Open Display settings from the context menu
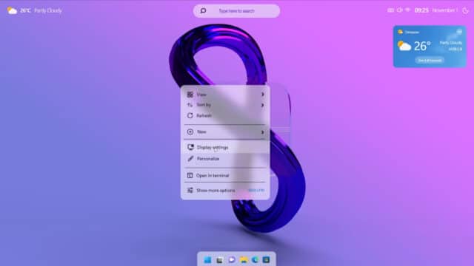 click(x=225, y=147)
